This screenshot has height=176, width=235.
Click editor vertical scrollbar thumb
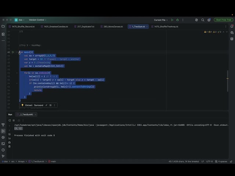(228, 81)
